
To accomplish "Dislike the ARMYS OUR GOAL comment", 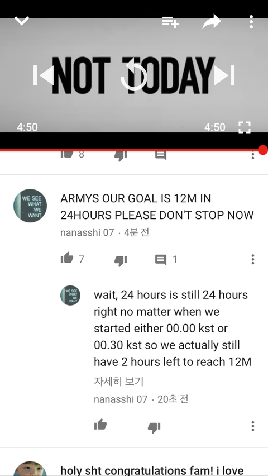I will pyautogui.click(x=121, y=260).
